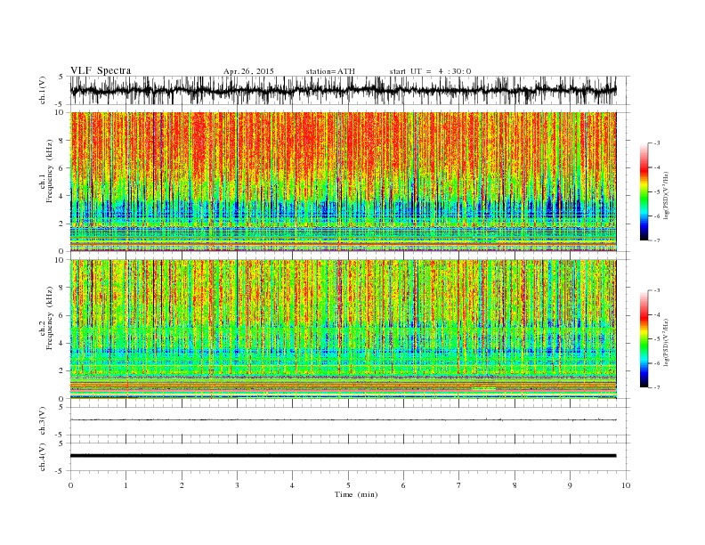This screenshot has height=545, width=705.
Task: Click the time axis tick label '7'
Action: (459, 485)
